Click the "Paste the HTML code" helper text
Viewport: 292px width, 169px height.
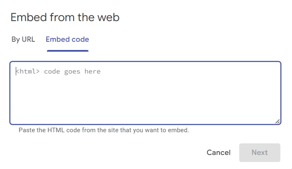(x=104, y=131)
